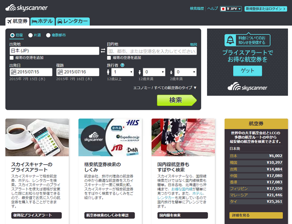Click the departure date field 2015/07/15

31,72
